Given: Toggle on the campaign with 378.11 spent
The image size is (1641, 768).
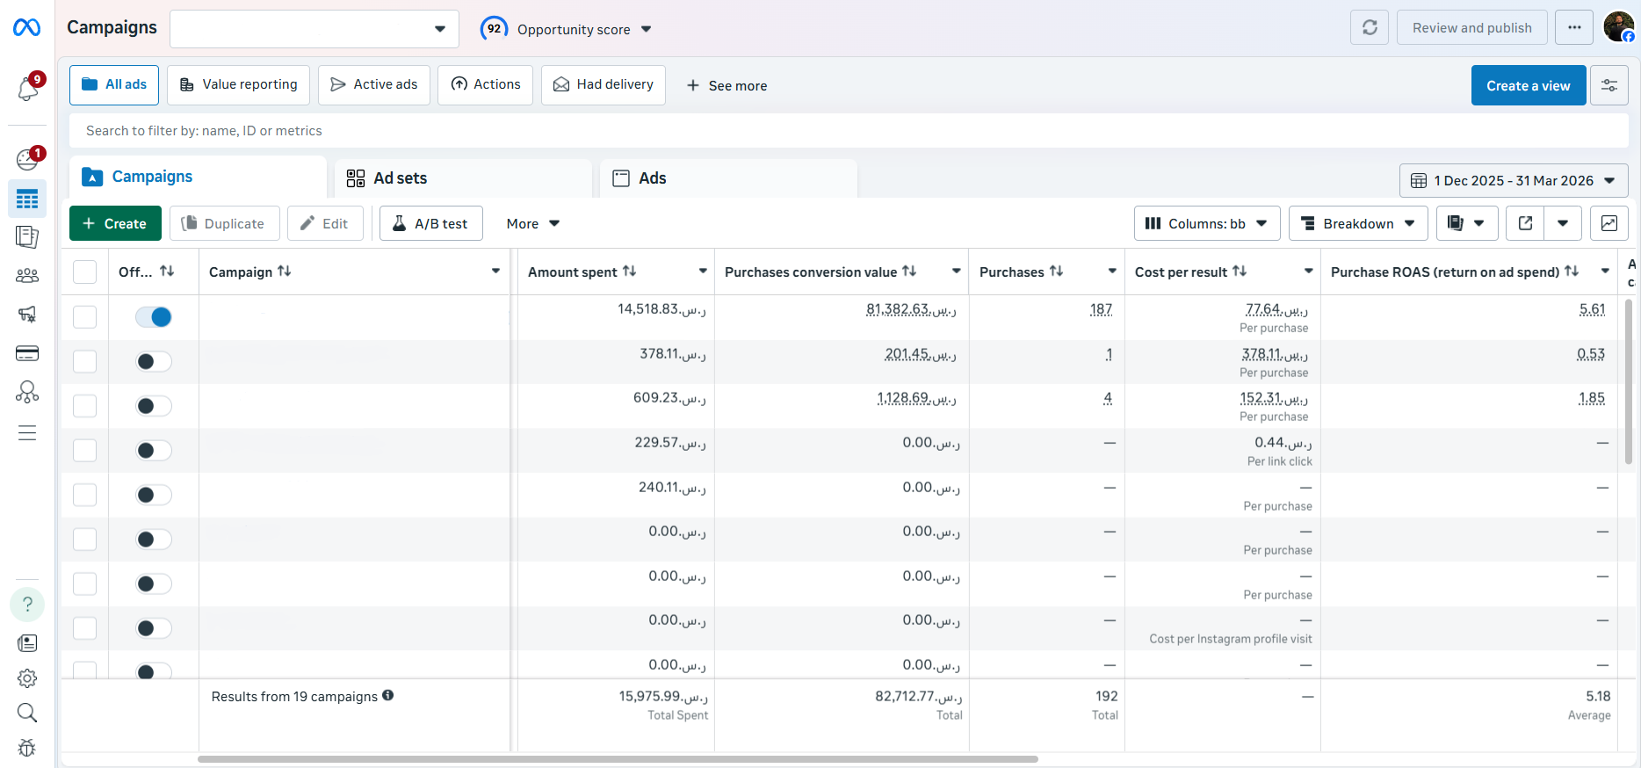Looking at the screenshot, I should (x=154, y=361).
